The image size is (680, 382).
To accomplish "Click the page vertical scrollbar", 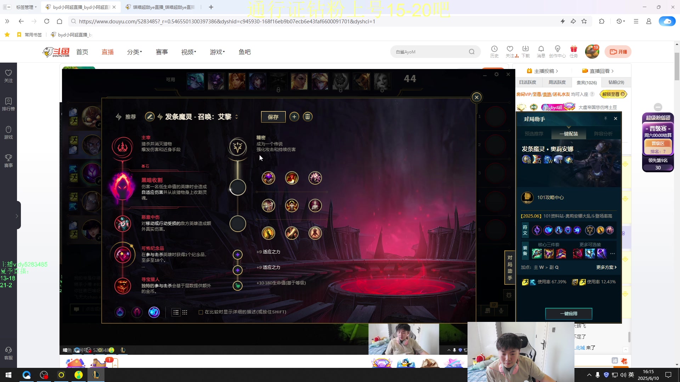I will [x=677, y=66].
